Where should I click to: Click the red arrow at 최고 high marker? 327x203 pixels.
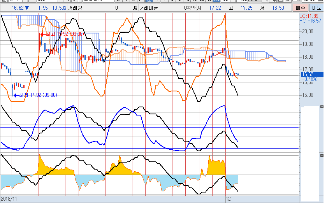pos(42,34)
